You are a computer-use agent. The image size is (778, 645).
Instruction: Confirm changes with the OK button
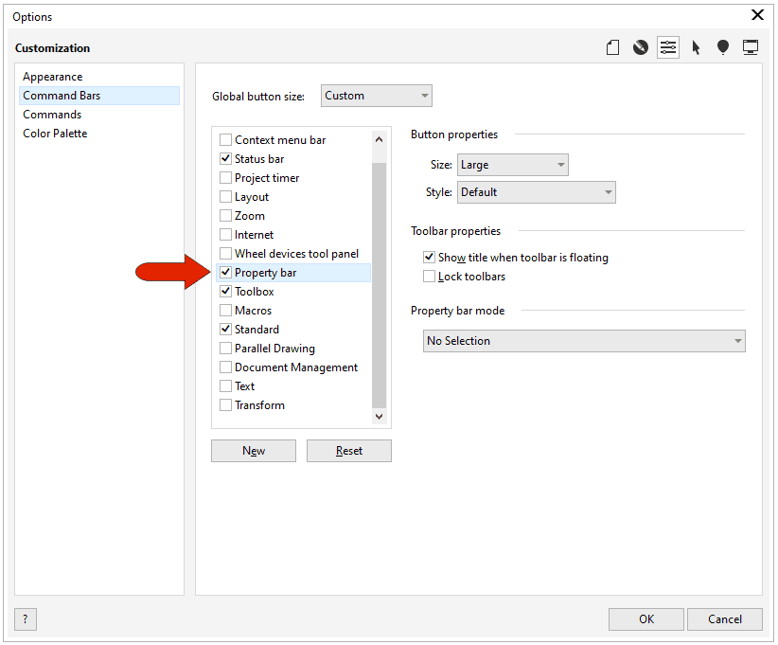click(646, 618)
